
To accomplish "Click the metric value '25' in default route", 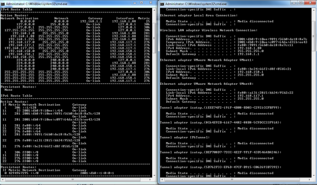I will point(148,21).
